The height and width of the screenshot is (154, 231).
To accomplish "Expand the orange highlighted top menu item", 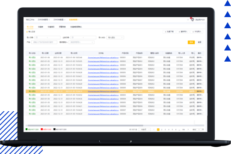I will tap(74, 20).
